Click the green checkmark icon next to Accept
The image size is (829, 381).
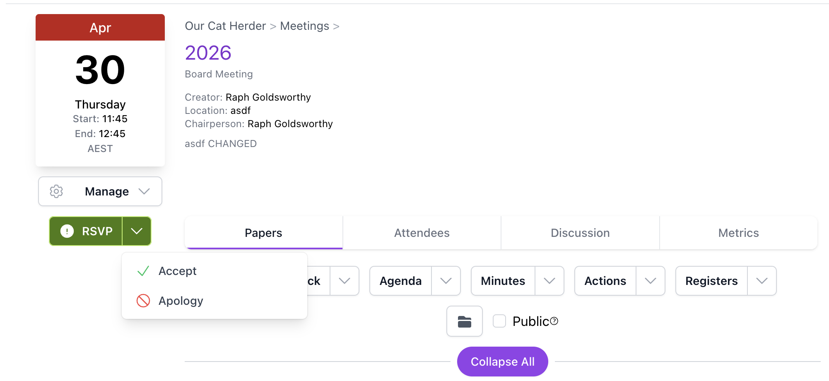tap(142, 270)
